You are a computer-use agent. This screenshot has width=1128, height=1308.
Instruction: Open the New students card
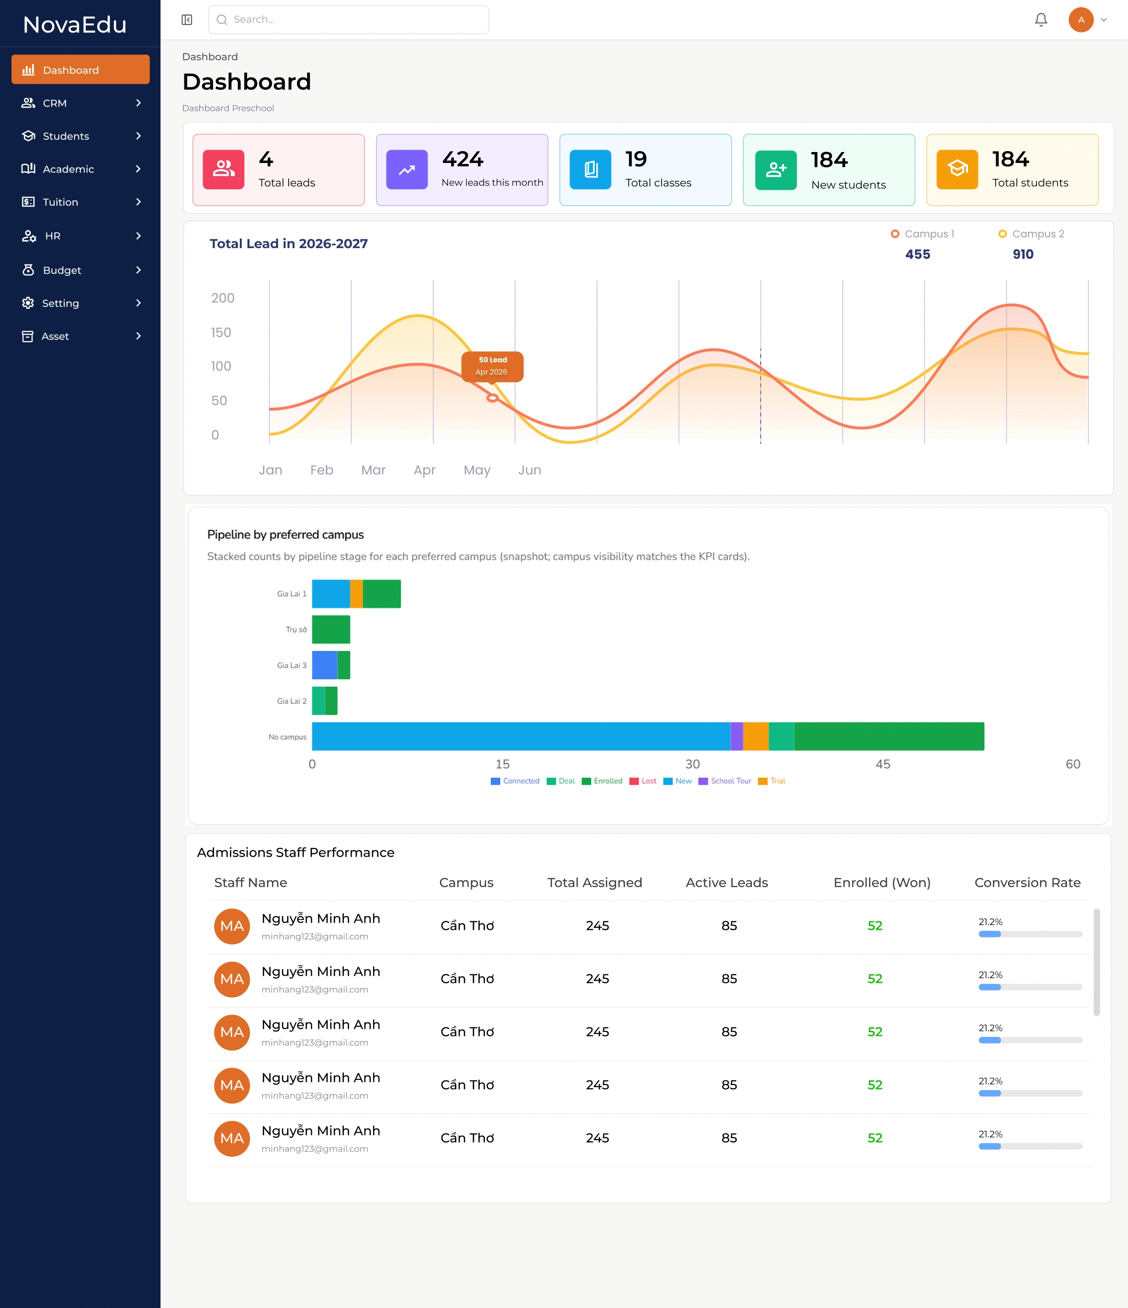click(829, 170)
